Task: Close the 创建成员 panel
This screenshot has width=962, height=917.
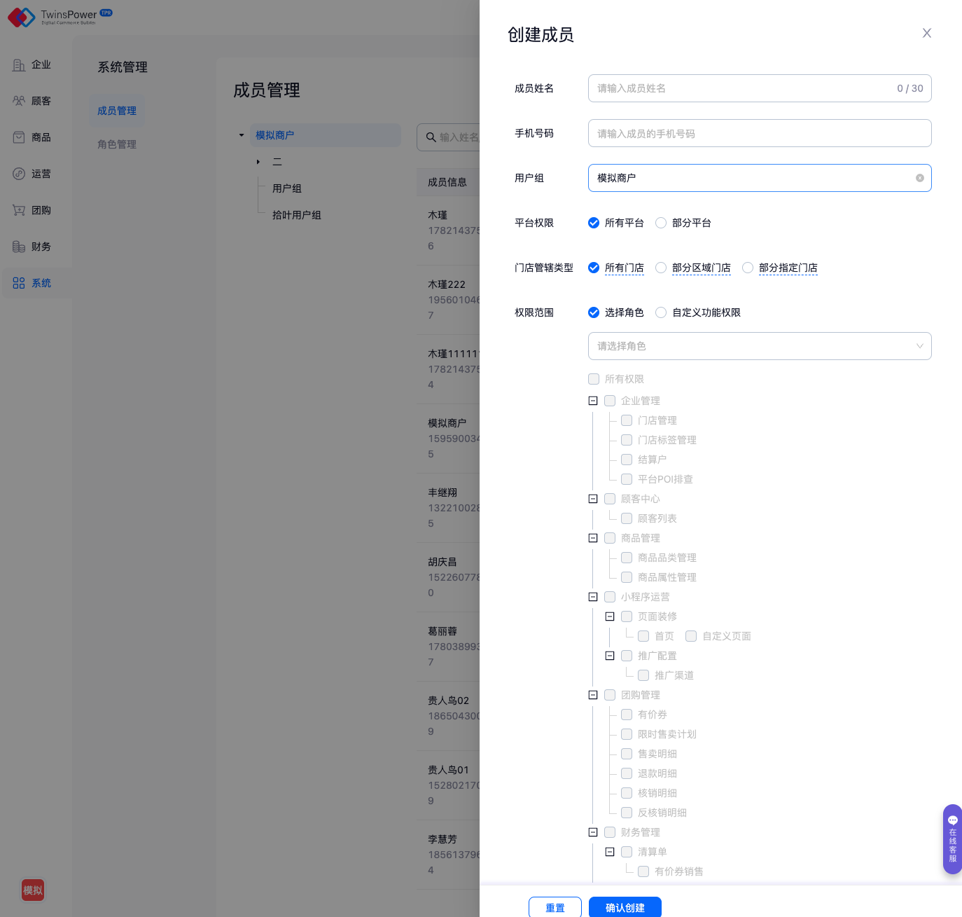Action: pyautogui.click(x=926, y=33)
